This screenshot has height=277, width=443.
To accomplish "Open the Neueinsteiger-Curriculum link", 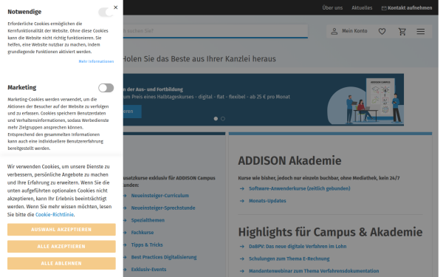I will pos(160,196).
